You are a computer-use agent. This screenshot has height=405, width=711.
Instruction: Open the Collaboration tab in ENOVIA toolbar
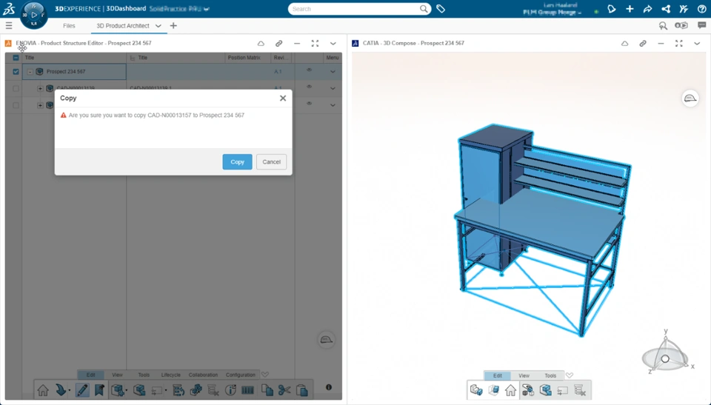pyautogui.click(x=203, y=375)
